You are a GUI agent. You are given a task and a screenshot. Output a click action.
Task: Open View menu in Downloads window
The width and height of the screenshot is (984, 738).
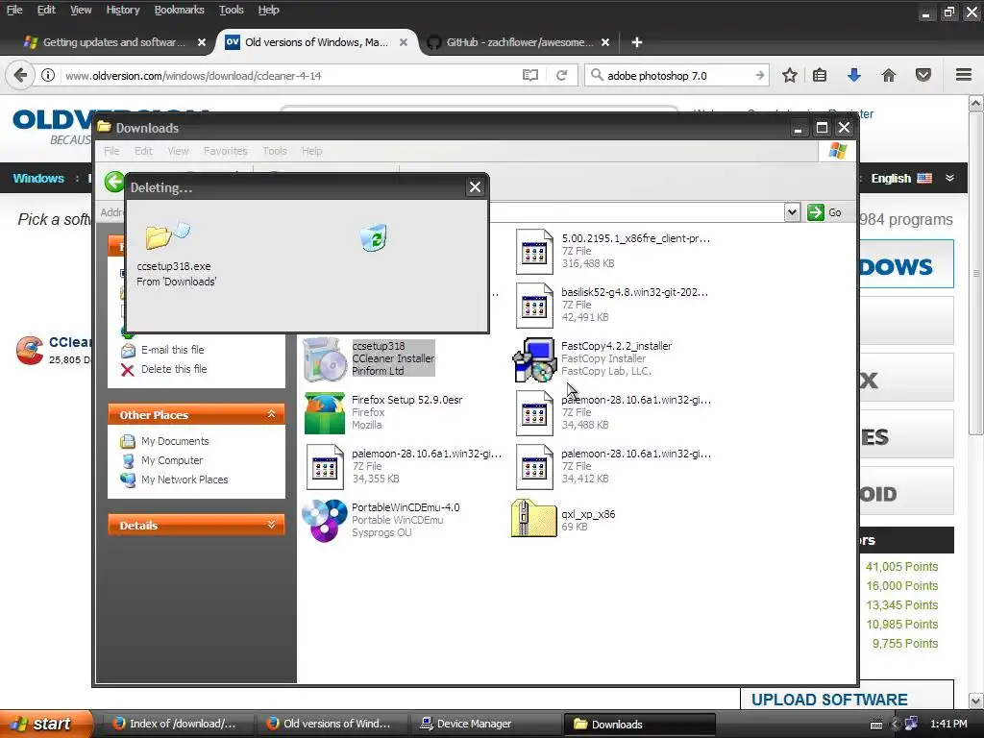(x=178, y=151)
